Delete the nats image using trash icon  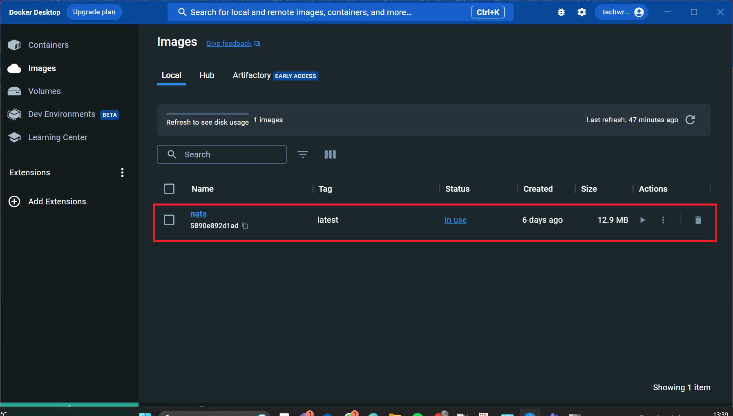tap(698, 220)
